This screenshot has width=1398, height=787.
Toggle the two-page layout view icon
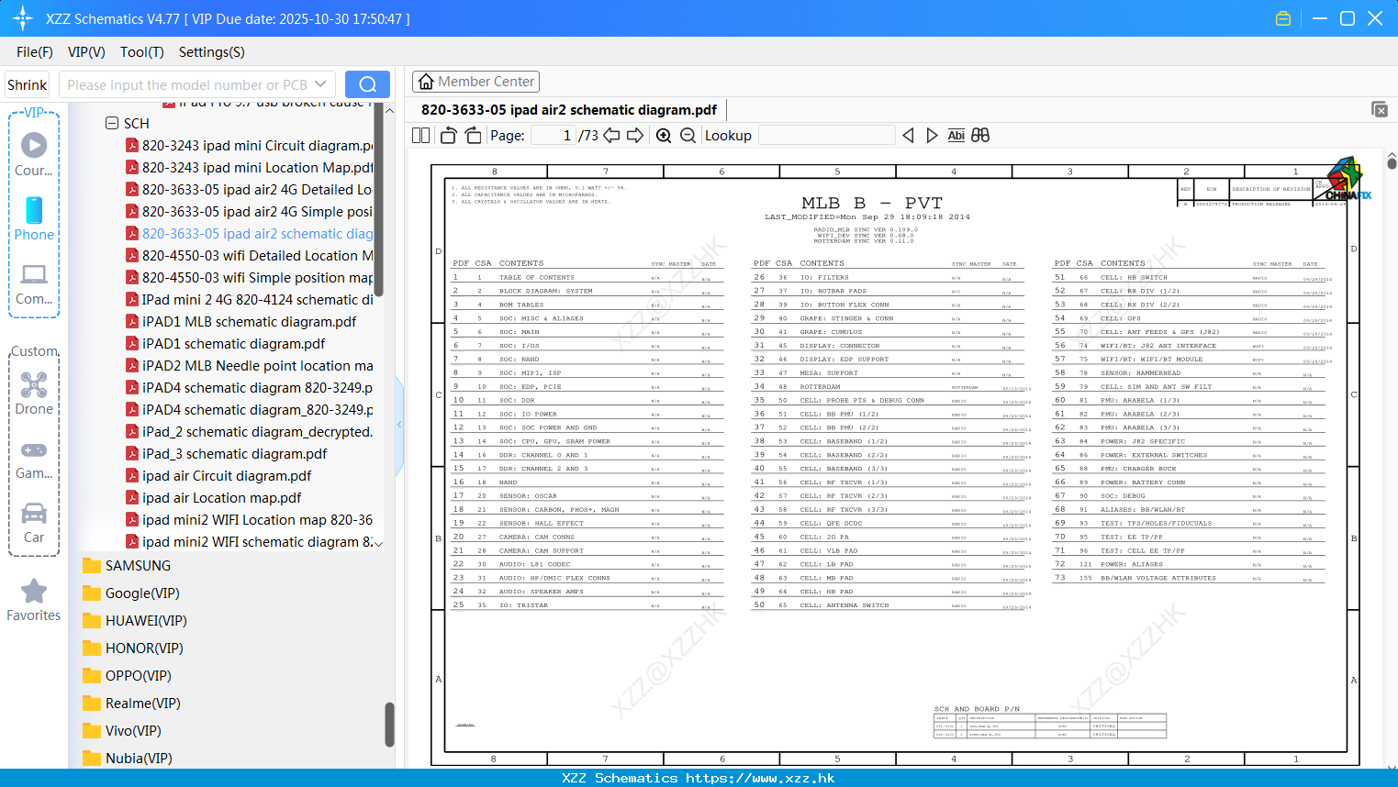pos(421,136)
